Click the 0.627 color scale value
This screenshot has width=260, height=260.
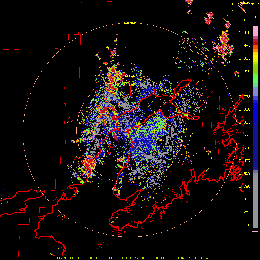pos(245,122)
